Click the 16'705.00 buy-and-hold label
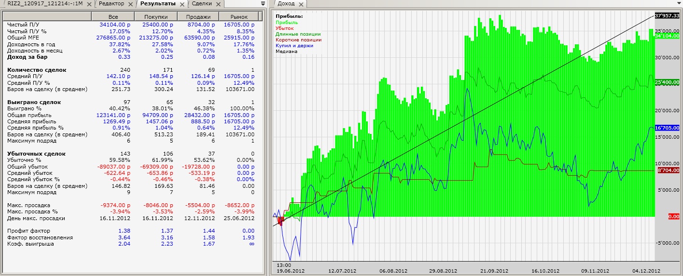The height and width of the screenshot is (276, 683). pos(667,128)
